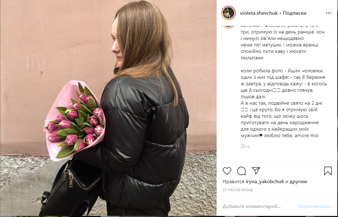Focus the Добавьте комментарий input field
This screenshot has width=338, height=217.
258,207
